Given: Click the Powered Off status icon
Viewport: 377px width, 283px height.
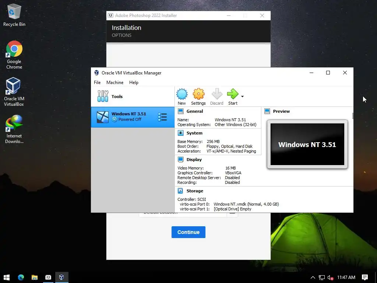Looking at the screenshot, I should coord(114,119).
